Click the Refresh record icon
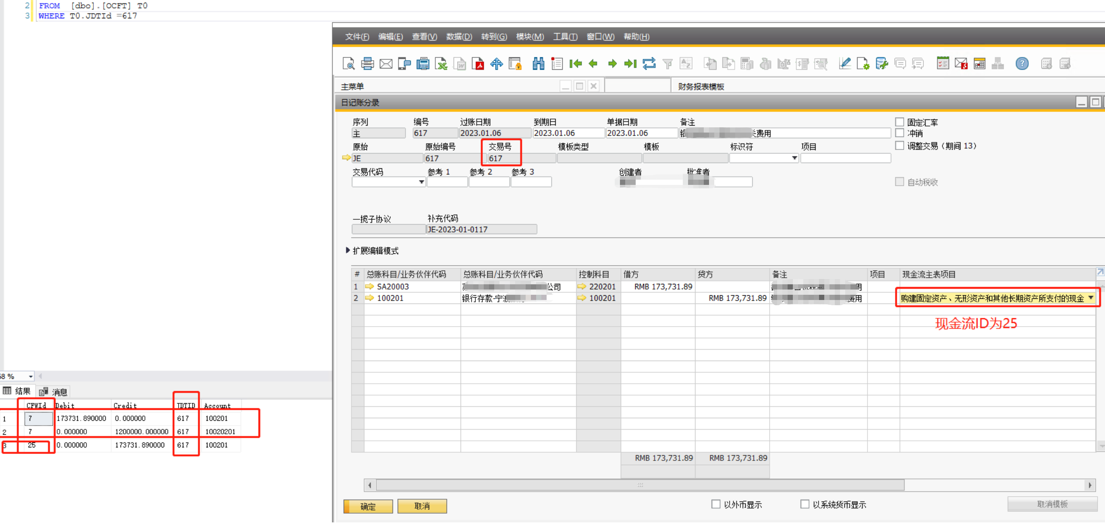The image size is (1105, 525). tap(649, 64)
